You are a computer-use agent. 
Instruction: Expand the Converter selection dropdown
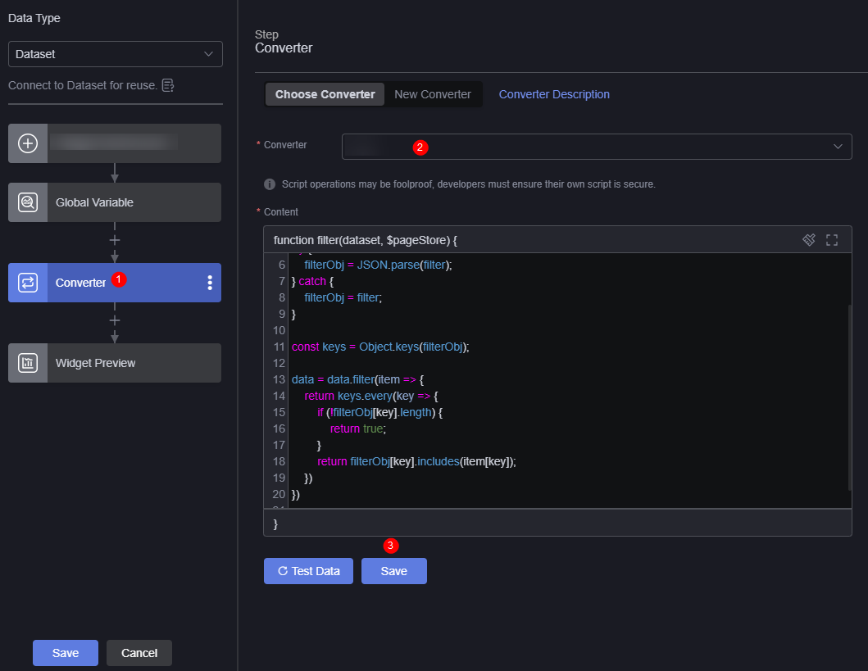[x=597, y=147]
